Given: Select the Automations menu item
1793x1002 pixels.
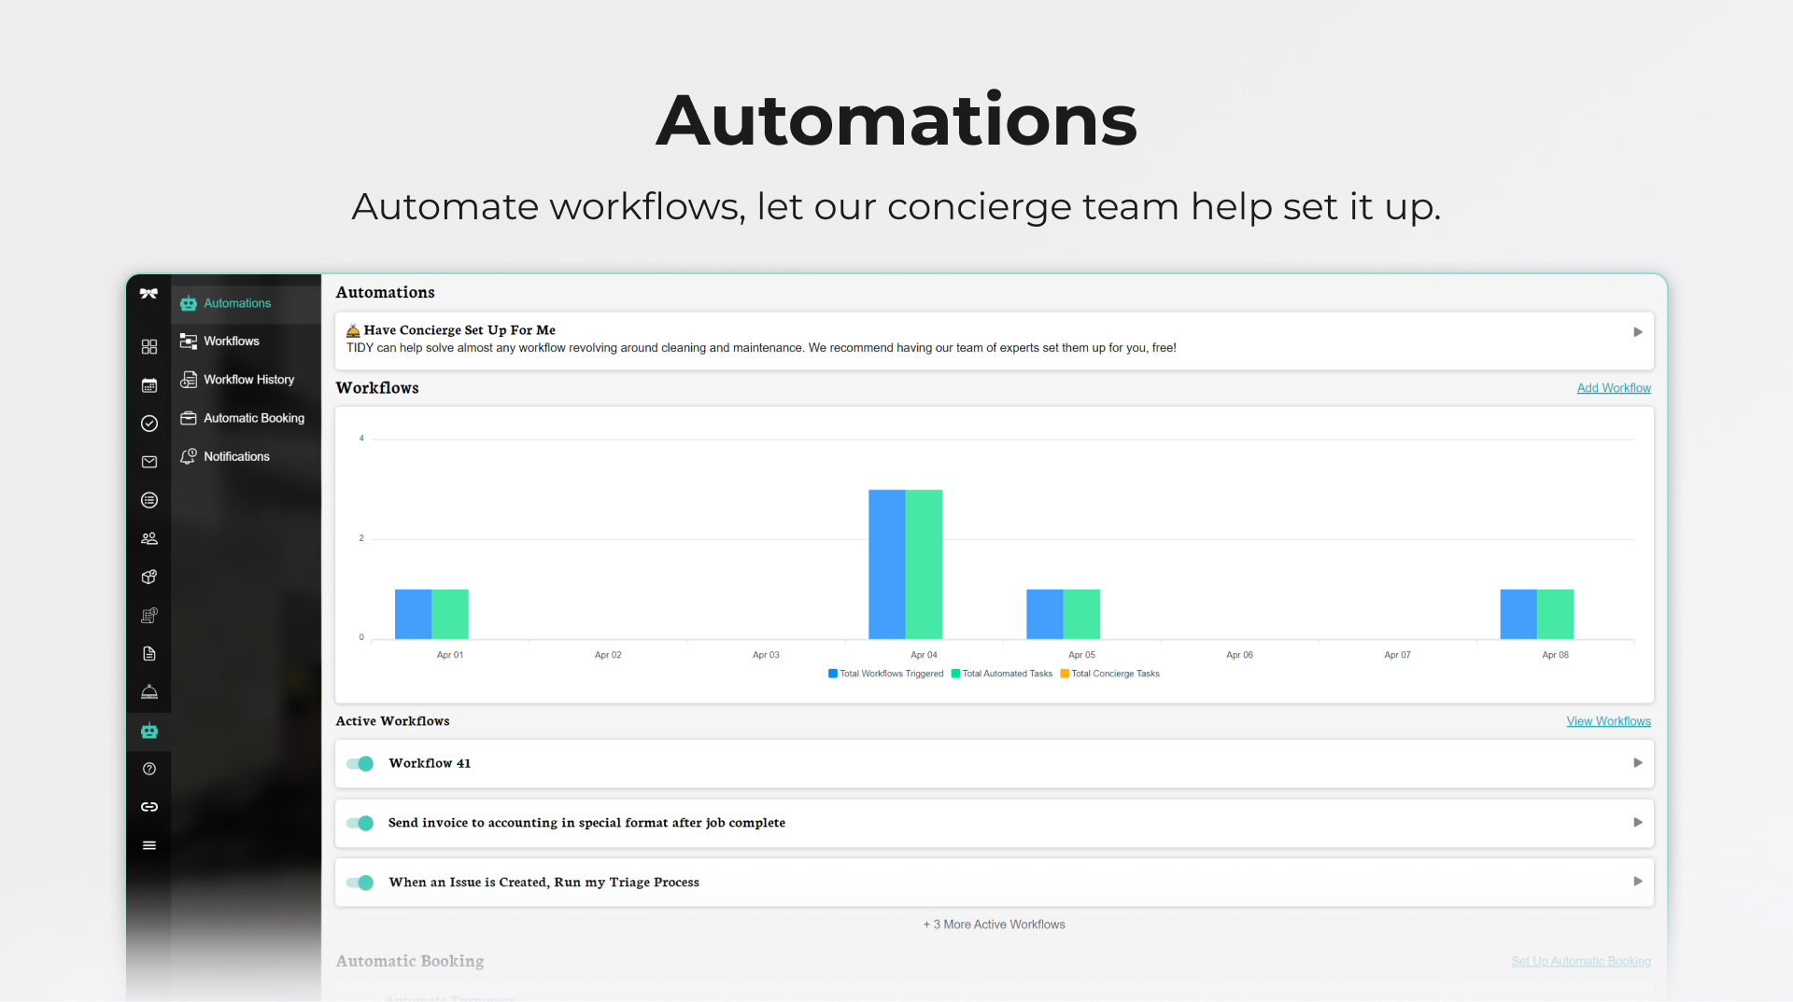Looking at the screenshot, I should point(246,303).
